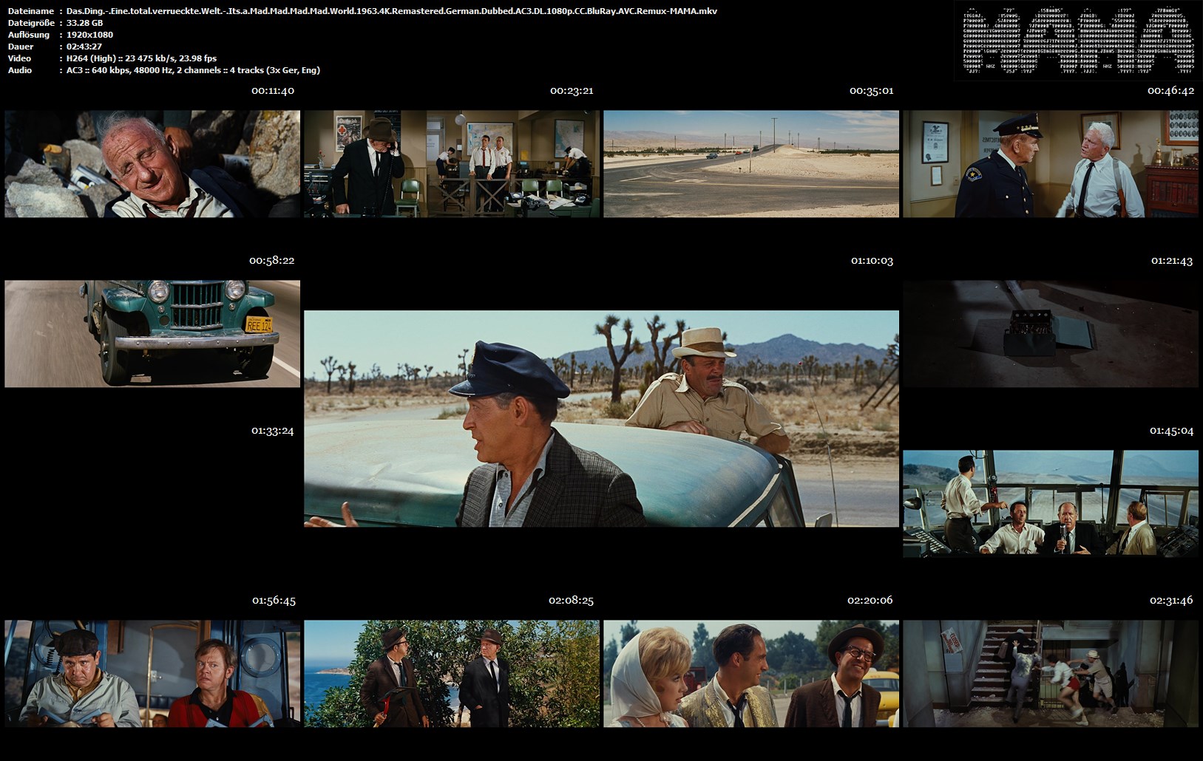
Task: Select the thumbnail at 02:08:25
Action: [452, 674]
